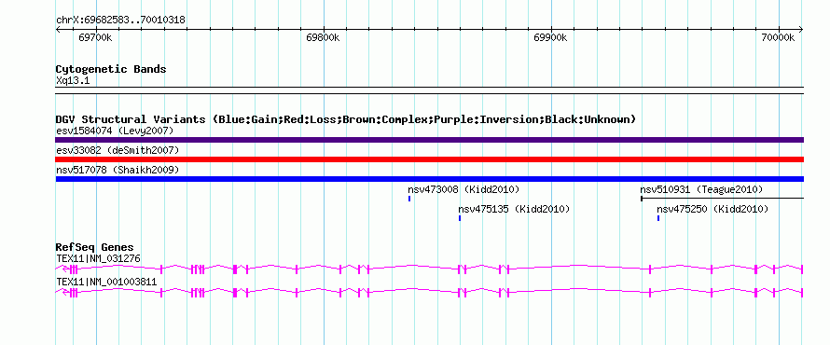Click the 69900k ruler label
Screen dimensions: 830x345
pyautogui.click(x=550, y=37)
